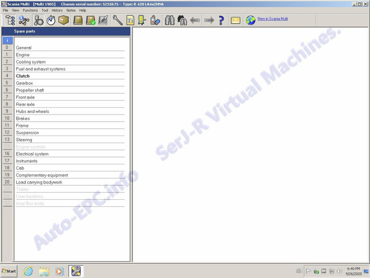370x278 pixels.
Task: Click the double binoculars advanced search icon
Action: click(182, 20)
